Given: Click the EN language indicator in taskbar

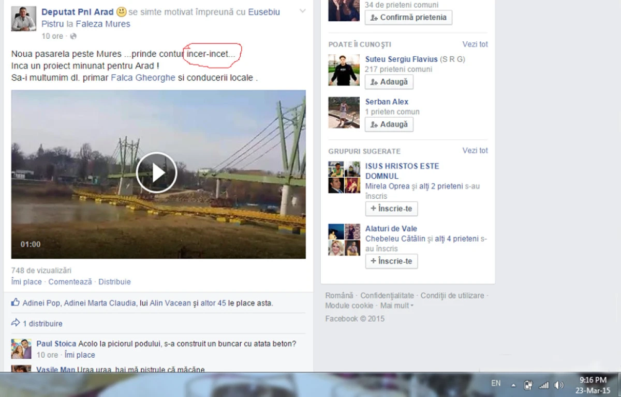Looking at the screenshot, I should pyautogui.click(x=496, y=383).
